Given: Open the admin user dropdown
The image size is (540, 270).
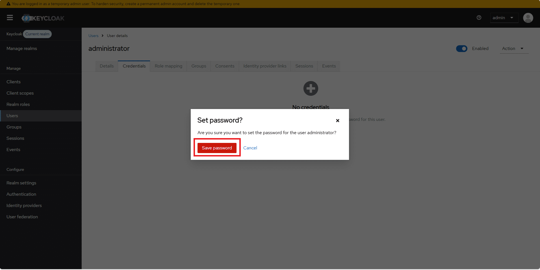Looking at the screenshot, I should (x=504, y=18).
